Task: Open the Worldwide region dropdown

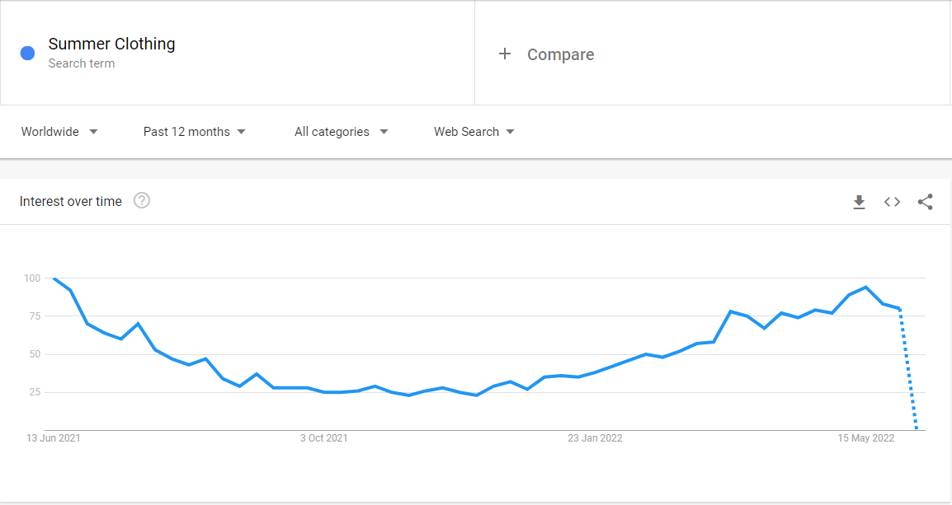Action: [59, 132]
